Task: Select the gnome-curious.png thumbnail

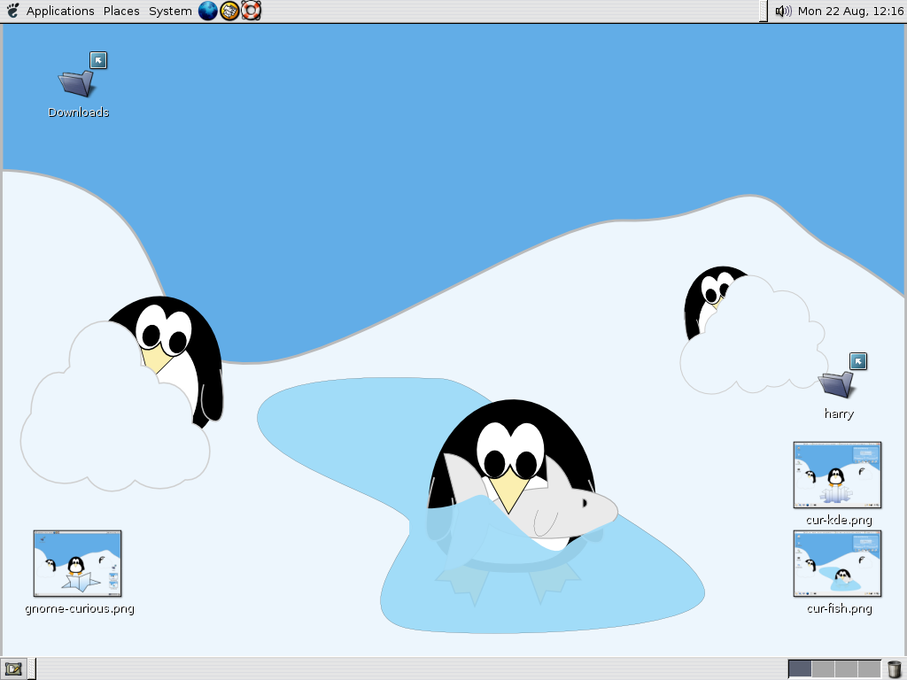Action: tap(78, 564)
